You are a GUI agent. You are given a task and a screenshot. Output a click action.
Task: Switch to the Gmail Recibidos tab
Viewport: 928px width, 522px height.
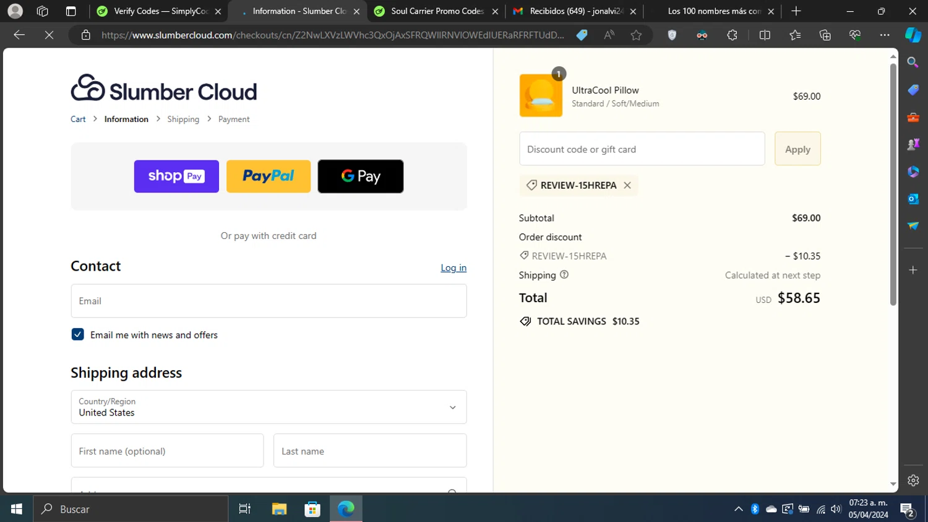[x=574, y=11]
